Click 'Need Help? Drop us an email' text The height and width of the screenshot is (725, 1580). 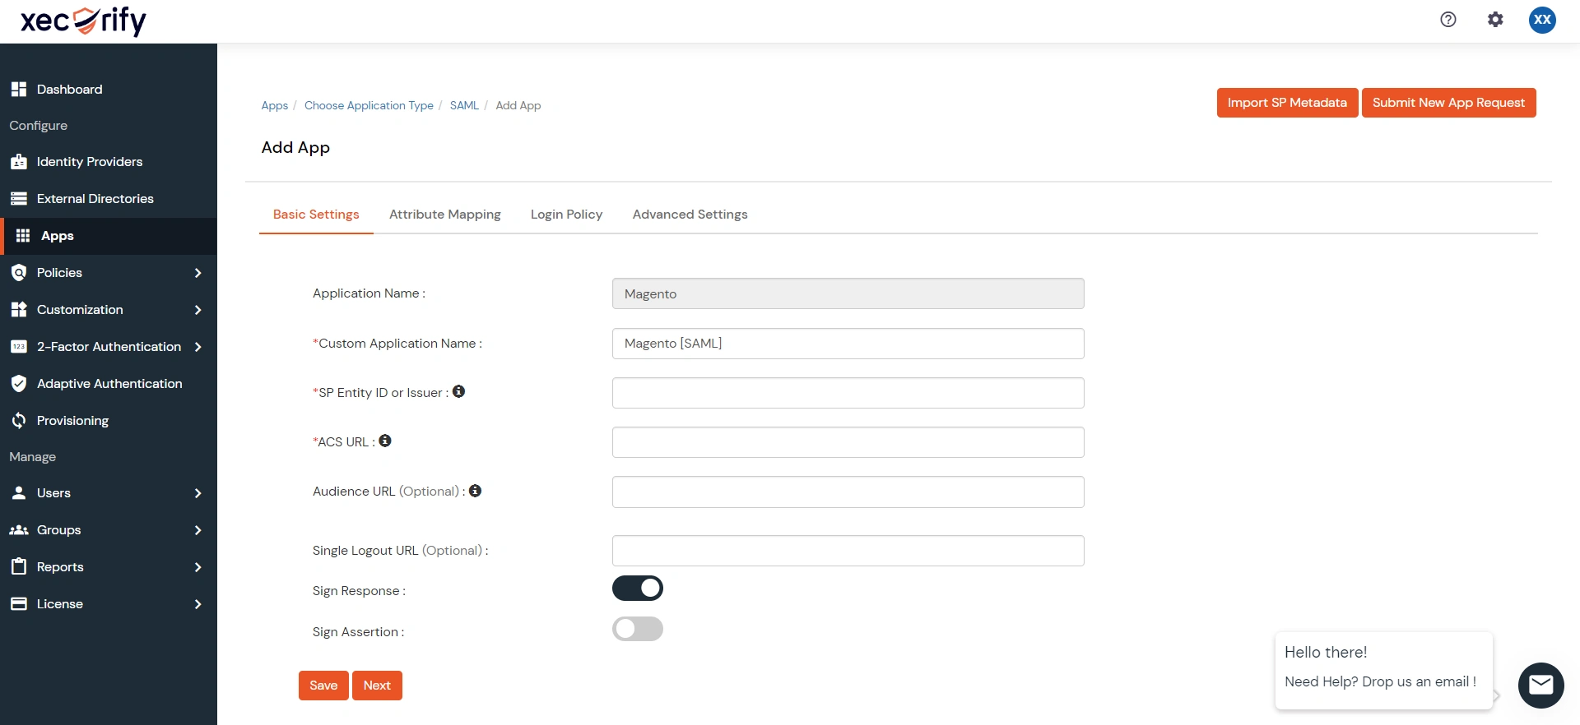(x=1380, y=681)
